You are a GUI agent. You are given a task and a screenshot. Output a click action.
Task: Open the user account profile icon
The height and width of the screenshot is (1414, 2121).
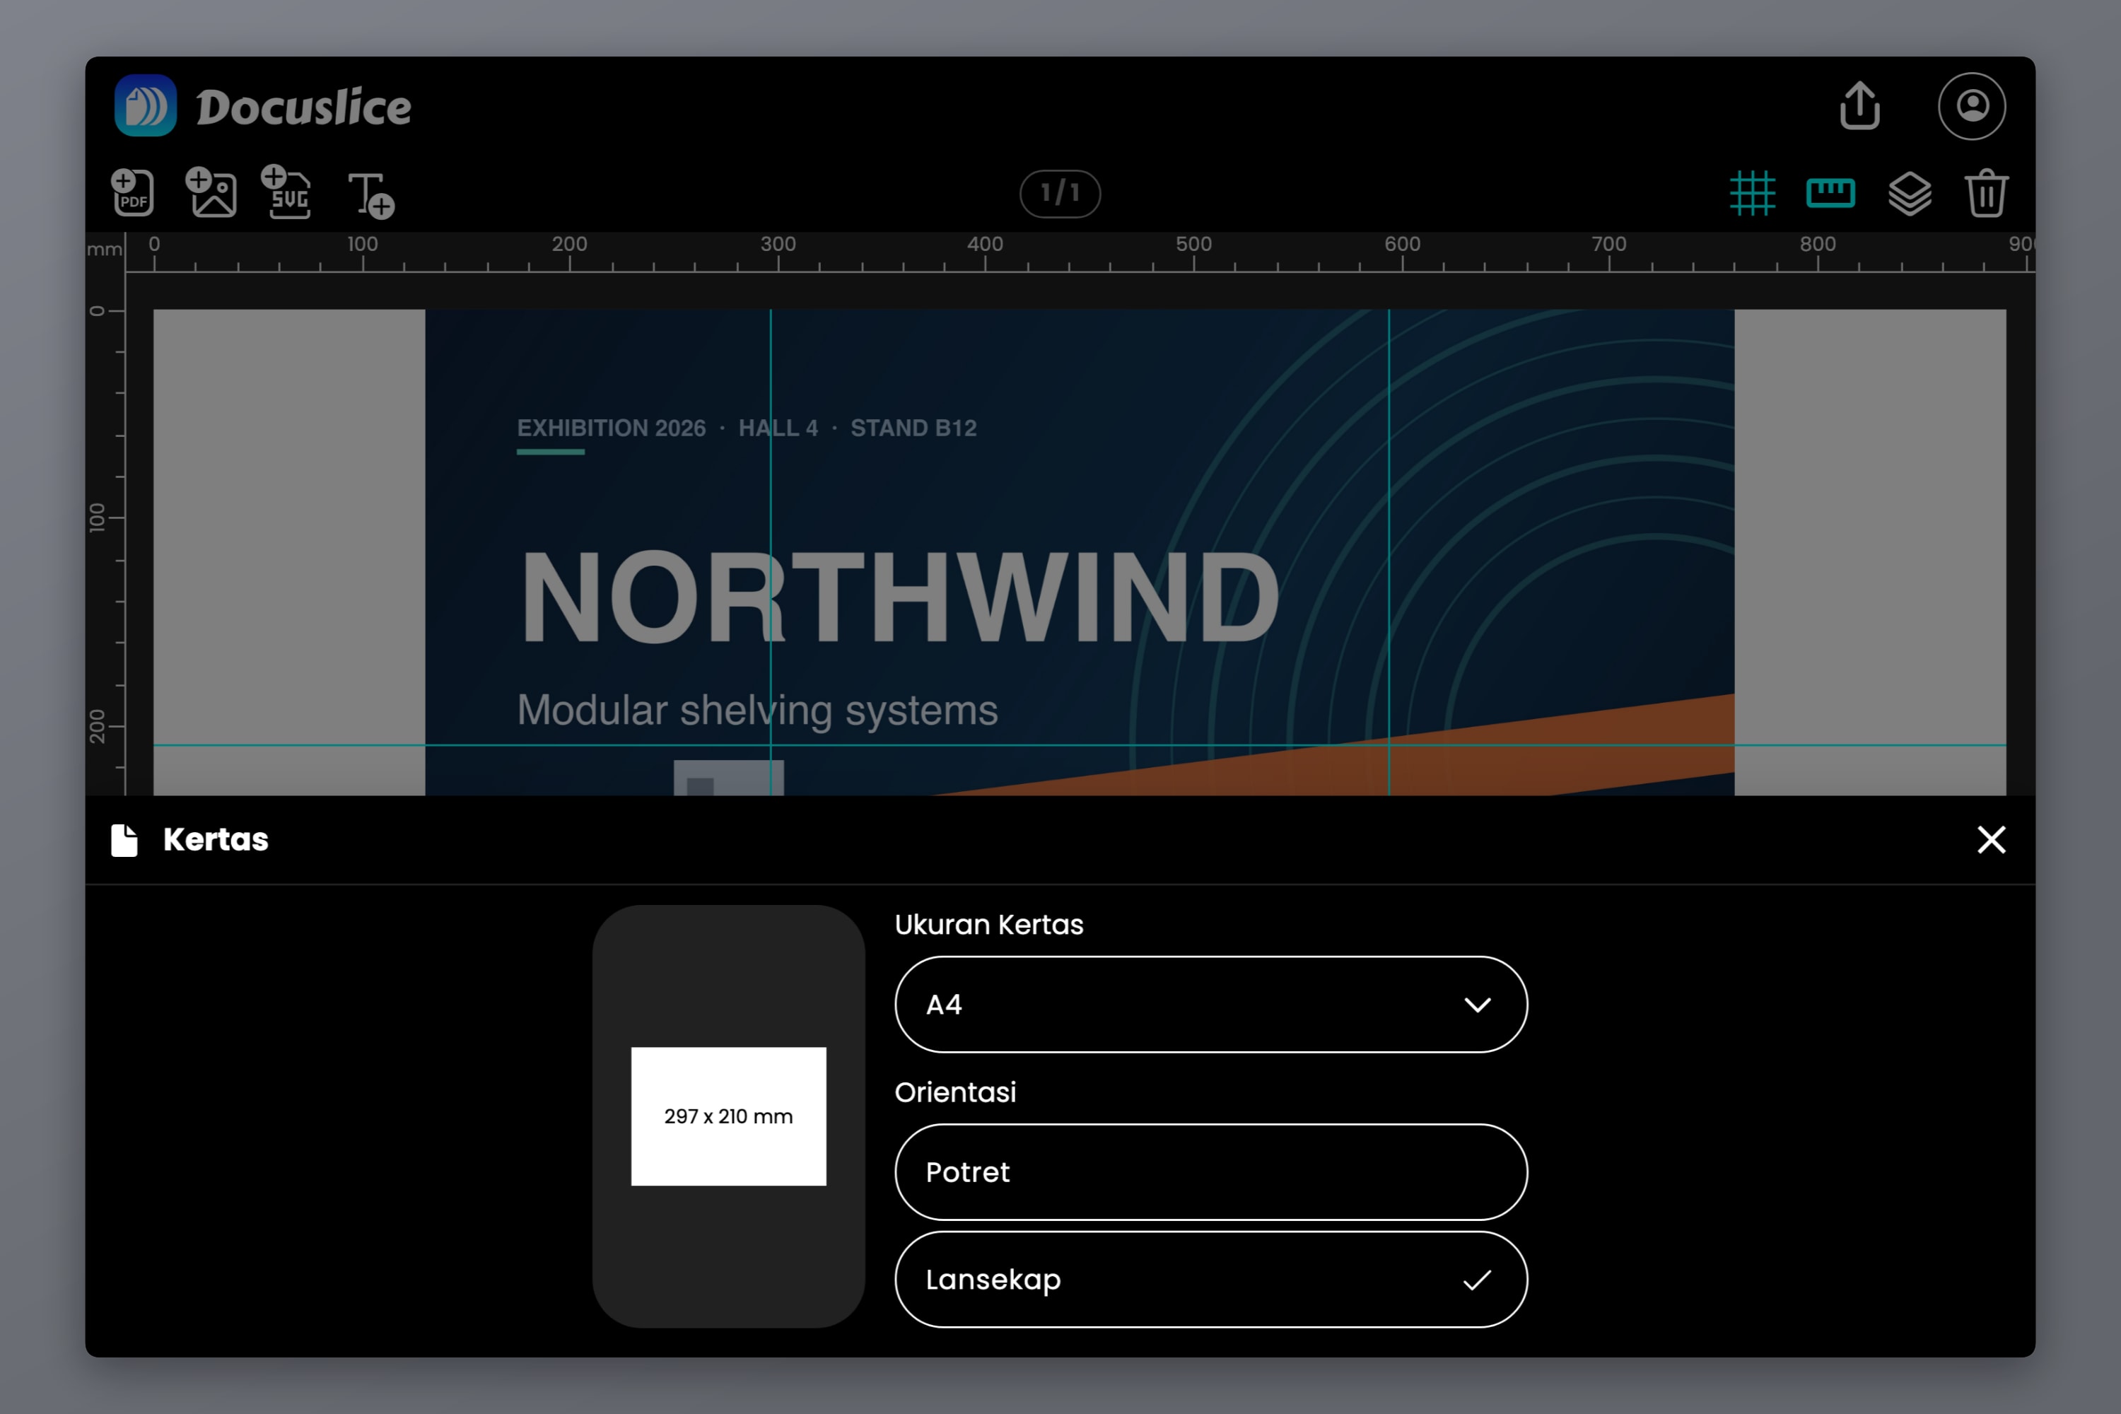pos(1973,107)
